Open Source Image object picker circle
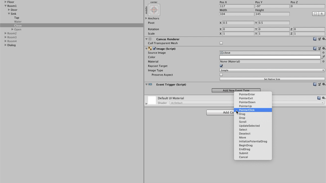This screenshot has width=326, height=183. [x=323, y=53]
